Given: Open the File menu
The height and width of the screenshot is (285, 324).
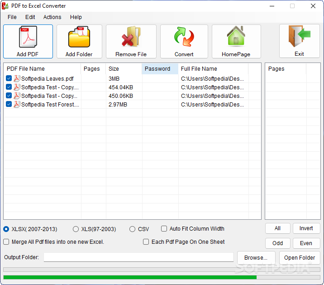Looking at the screenshot, I should click(x=12, y=17).
